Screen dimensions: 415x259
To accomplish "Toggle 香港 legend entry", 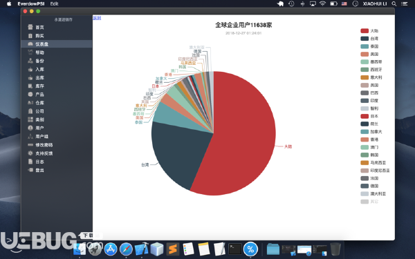I will click(369, 140).
